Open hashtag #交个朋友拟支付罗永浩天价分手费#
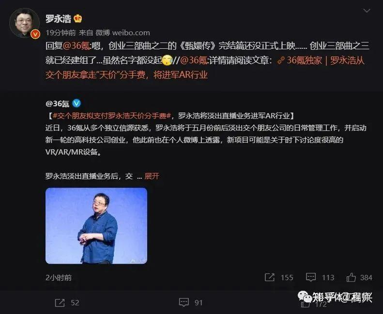Screen dimensions: 383x314 [x=112, y=115]
